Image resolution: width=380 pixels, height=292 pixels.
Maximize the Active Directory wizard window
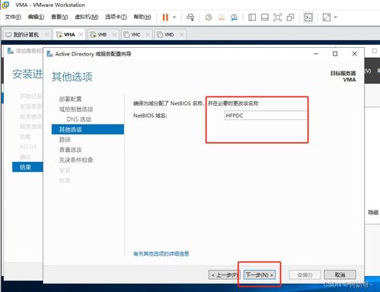335,54
